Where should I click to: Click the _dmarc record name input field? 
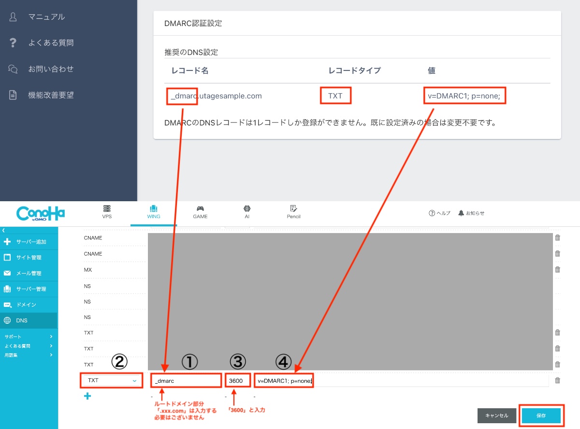pos(186,381)
